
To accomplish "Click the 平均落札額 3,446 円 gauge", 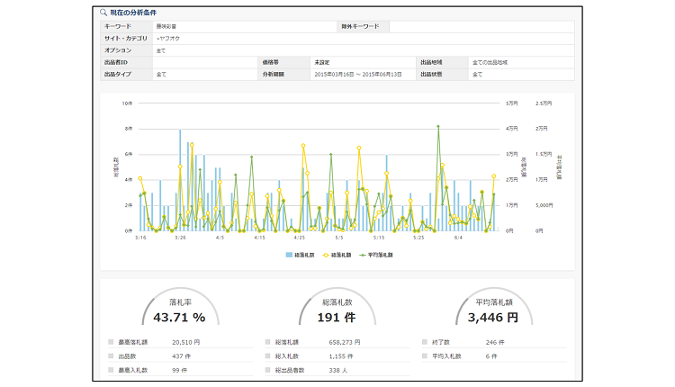I will pyautogui.click(x=494, y=311).
